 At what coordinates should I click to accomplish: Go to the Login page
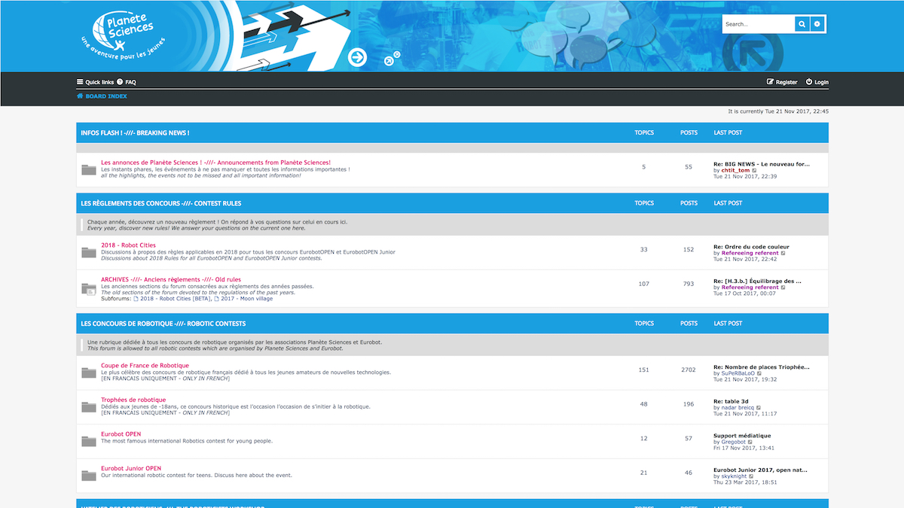tap(817, 82)
